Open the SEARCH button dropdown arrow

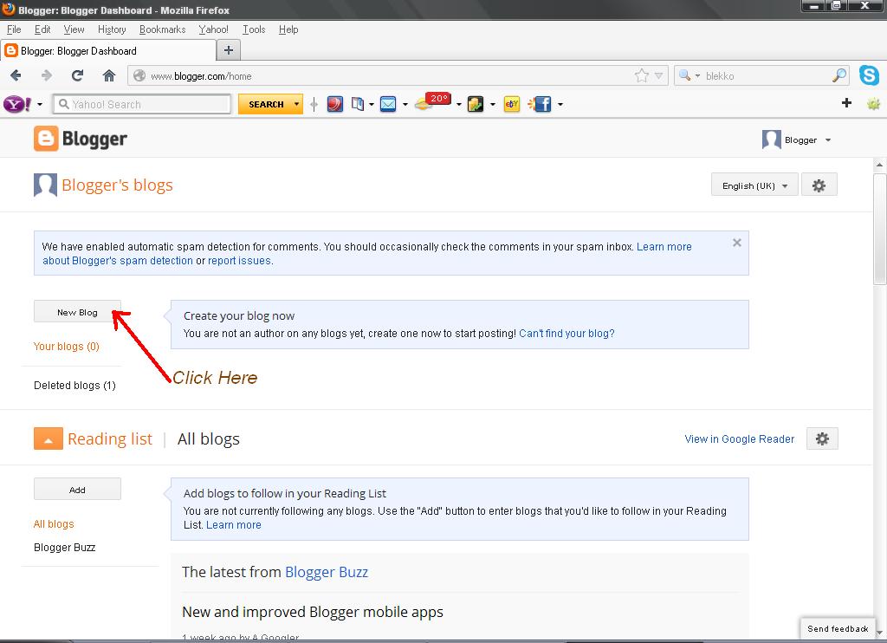click(296, 104)
